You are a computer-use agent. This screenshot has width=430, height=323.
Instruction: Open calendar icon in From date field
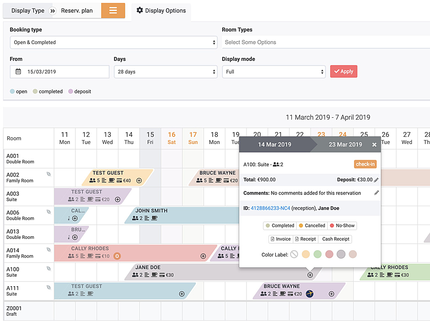tap(18, 71)
